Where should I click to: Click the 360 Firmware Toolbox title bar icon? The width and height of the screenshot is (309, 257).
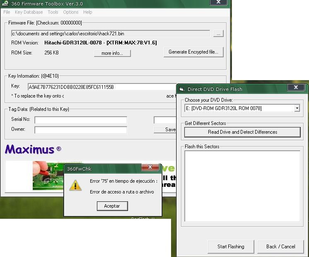[5, 3]
